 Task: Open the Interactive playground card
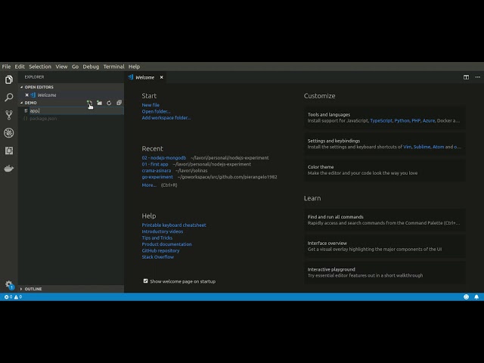(385, 272)
